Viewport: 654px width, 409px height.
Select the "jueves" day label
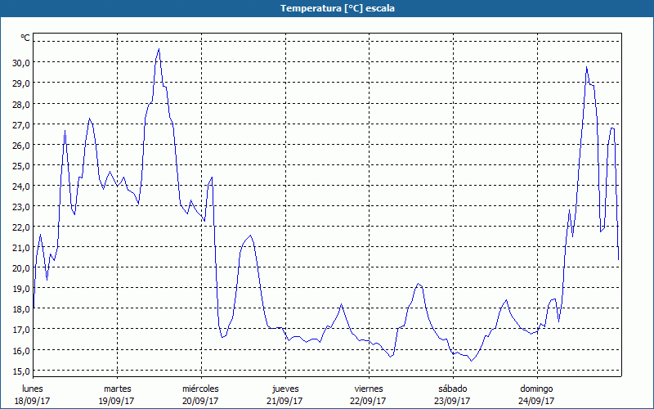pos(284,388)
